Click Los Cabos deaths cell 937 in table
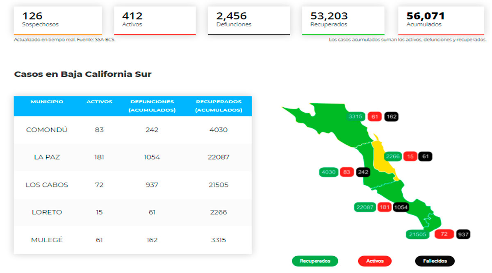Screen dimensions: 492x273 pyautogui.click(x=152, y=185)
